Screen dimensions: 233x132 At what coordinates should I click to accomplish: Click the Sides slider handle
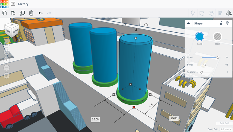(218, 58)
